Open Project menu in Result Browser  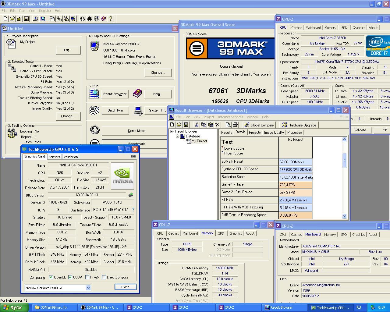[209, 117]
